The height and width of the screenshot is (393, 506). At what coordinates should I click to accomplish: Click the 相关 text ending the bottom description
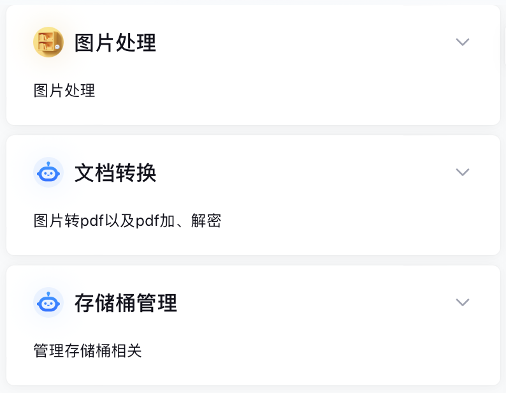tap(126, 351)
